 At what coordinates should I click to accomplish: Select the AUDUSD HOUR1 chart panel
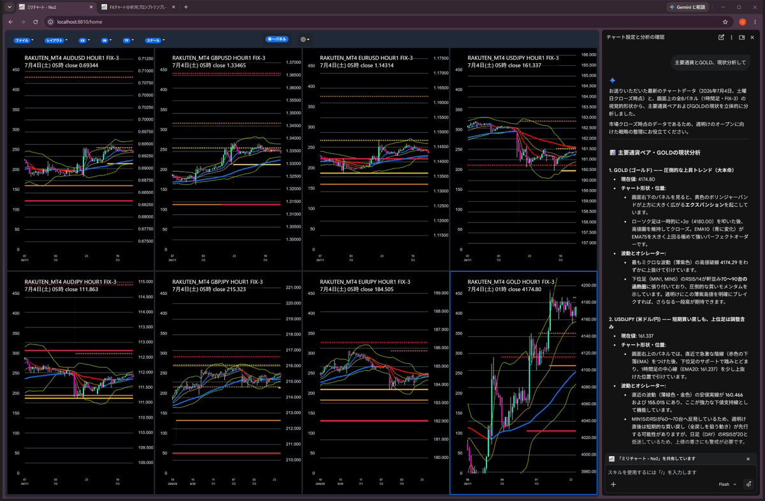tap(80, 160)
